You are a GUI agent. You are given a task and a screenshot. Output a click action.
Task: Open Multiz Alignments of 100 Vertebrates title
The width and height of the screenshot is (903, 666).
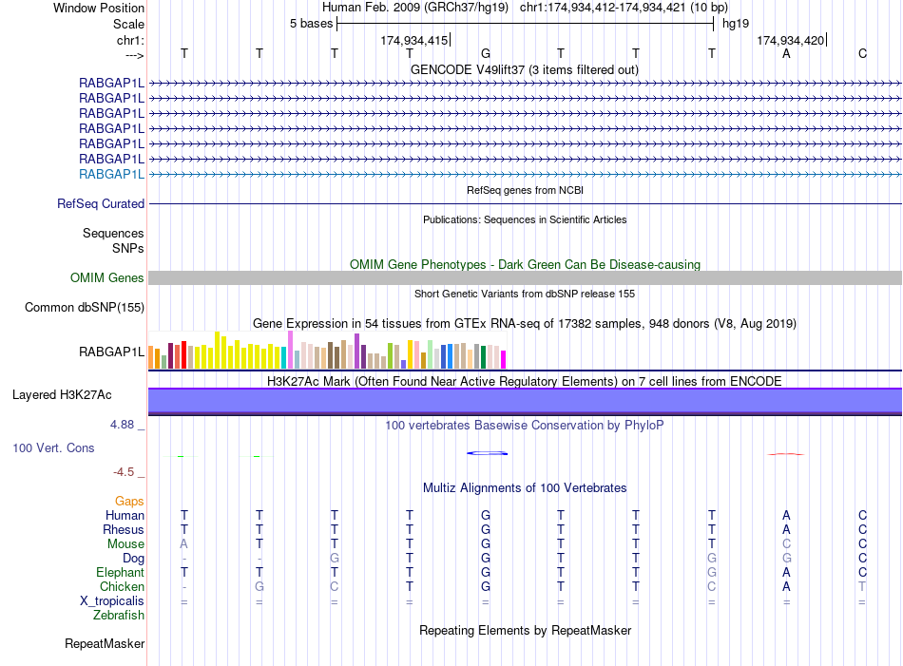click(x=525, y=488)
